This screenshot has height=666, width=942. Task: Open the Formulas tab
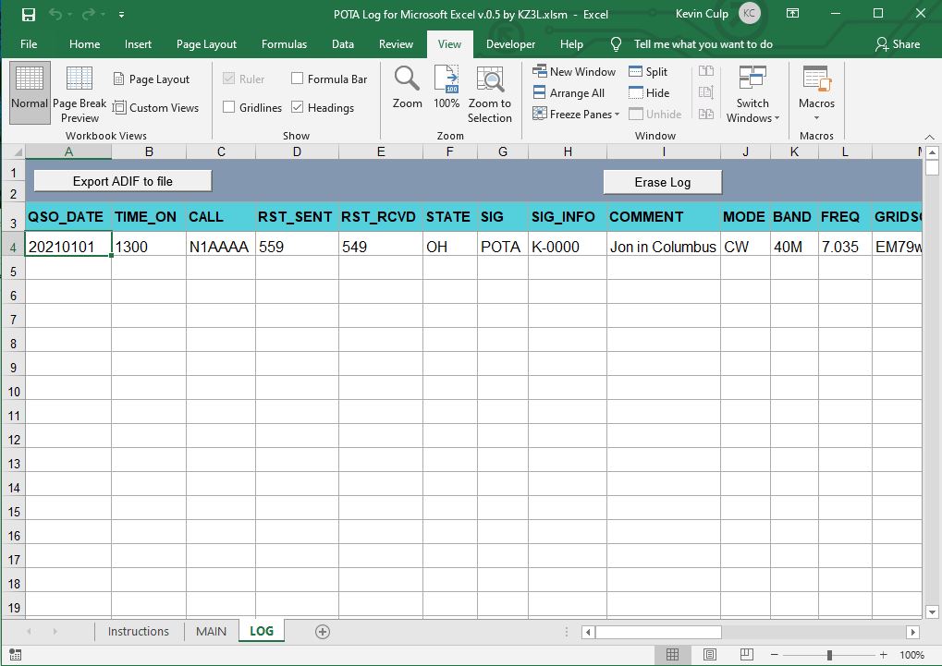[284, 43]
